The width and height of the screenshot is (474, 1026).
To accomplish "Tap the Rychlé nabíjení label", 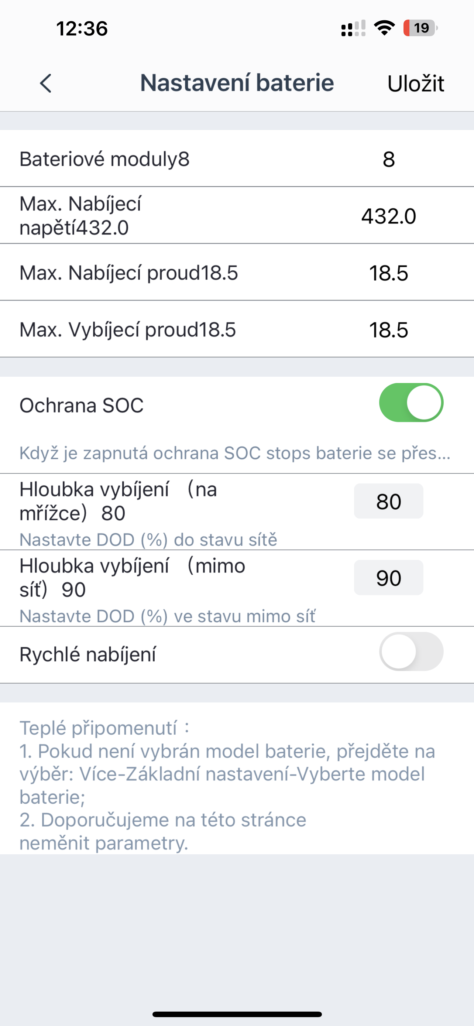I will 87,654.
